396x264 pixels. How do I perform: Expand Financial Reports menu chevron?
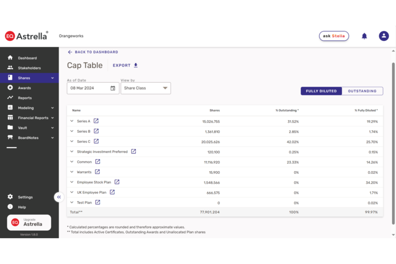click(x=52, y=118)
